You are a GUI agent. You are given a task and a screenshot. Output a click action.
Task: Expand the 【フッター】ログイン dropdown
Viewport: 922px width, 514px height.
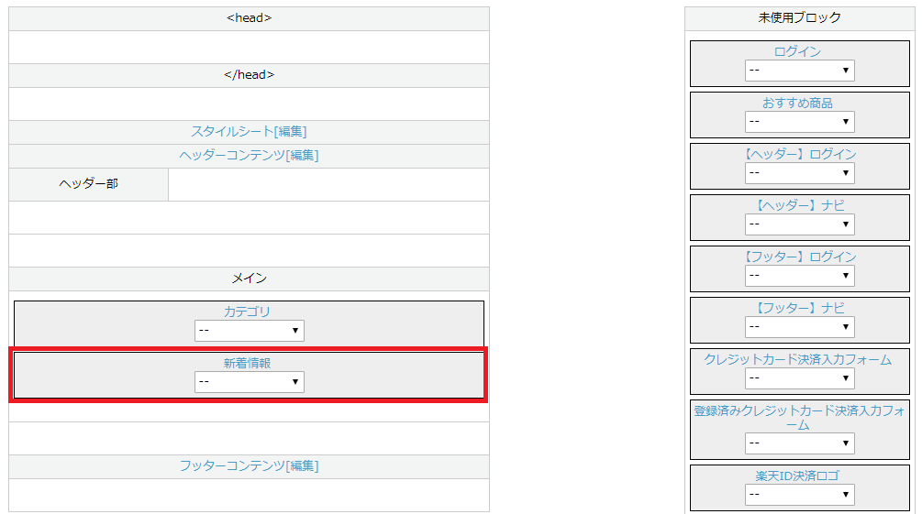(799, 276)
